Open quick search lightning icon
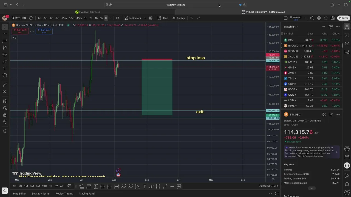351x197 pixels. (312, 18)
